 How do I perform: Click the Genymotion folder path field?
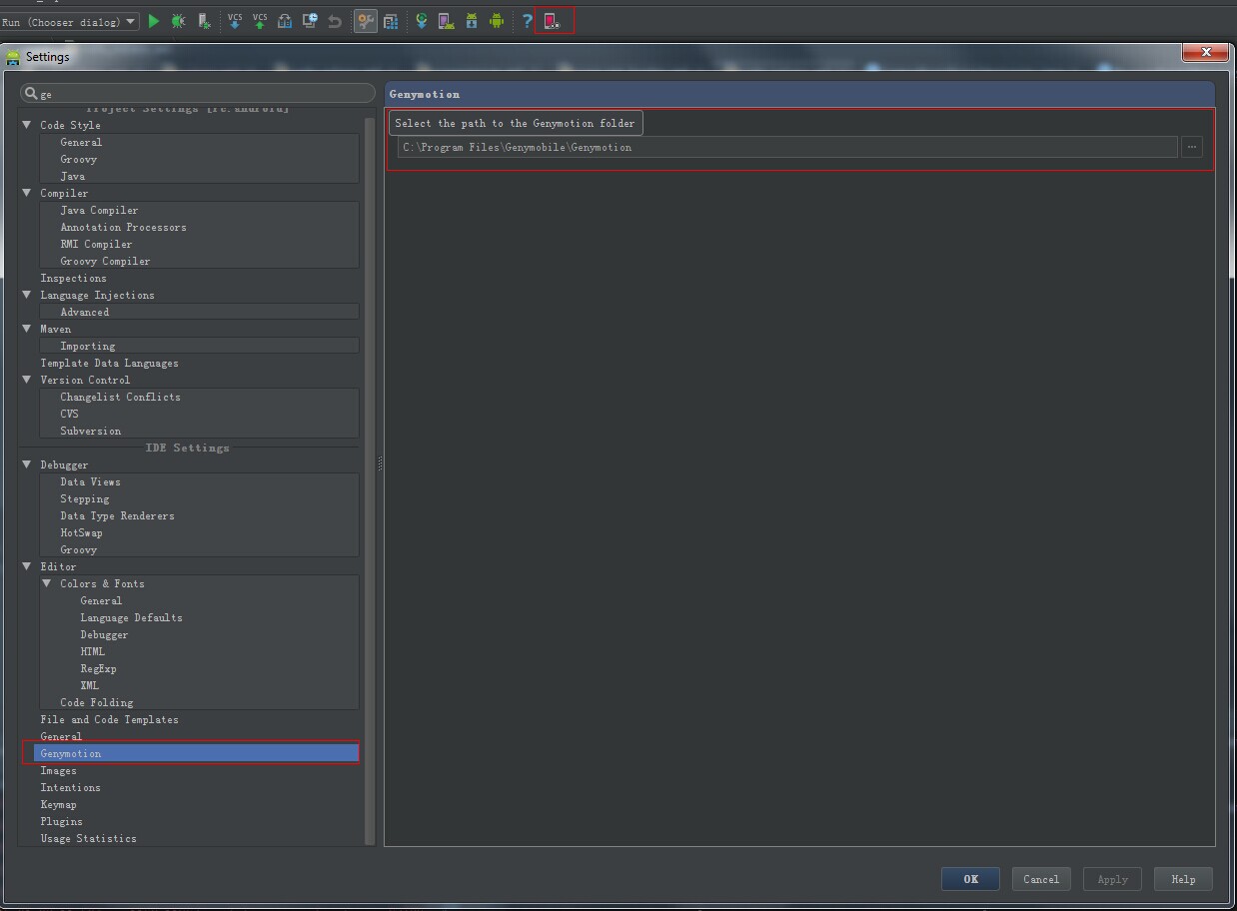[786, 147]
